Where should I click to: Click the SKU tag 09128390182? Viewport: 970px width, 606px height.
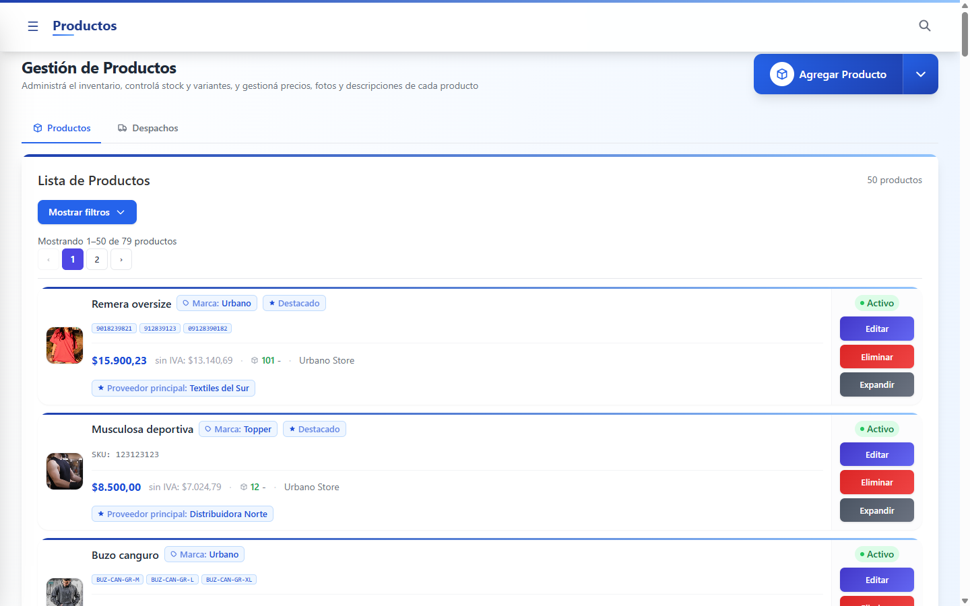click(x=207, y=329)
